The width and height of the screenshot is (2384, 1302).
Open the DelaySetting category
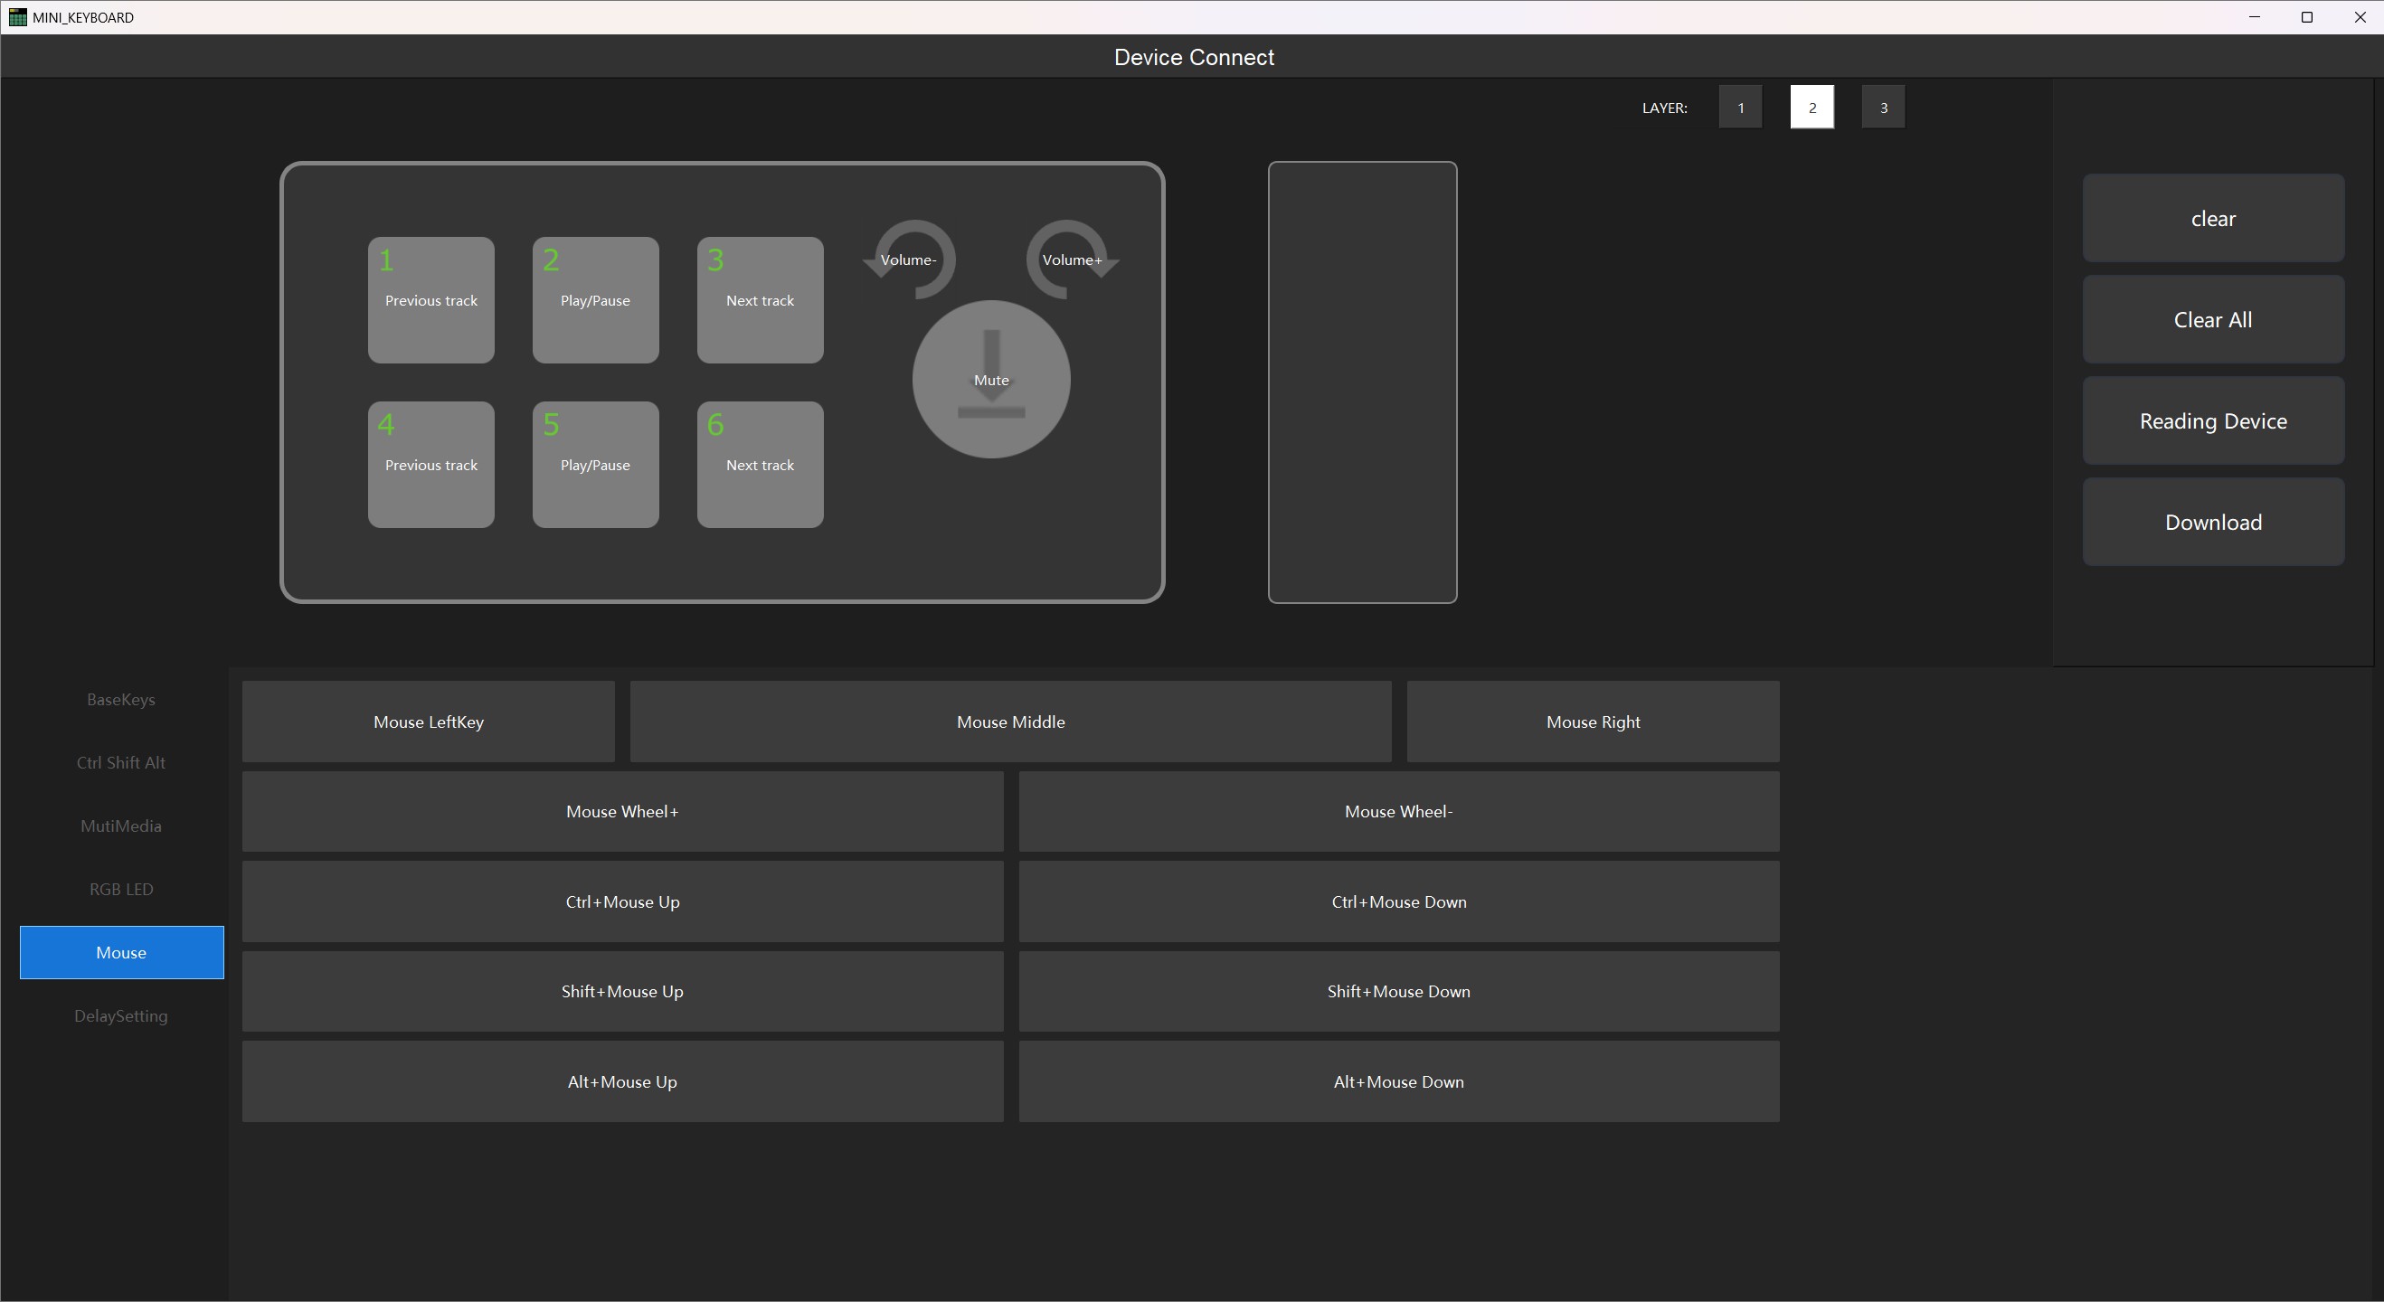point(121,1016)
